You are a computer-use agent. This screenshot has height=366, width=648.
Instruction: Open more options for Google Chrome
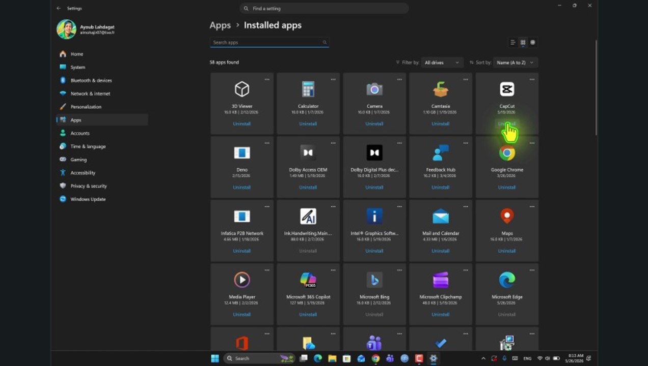532,143
